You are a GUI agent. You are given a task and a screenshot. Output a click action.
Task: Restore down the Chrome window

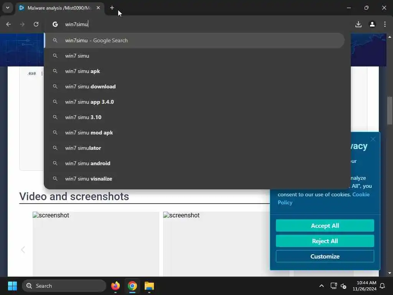pyautogui.click(x=367, y=8)
